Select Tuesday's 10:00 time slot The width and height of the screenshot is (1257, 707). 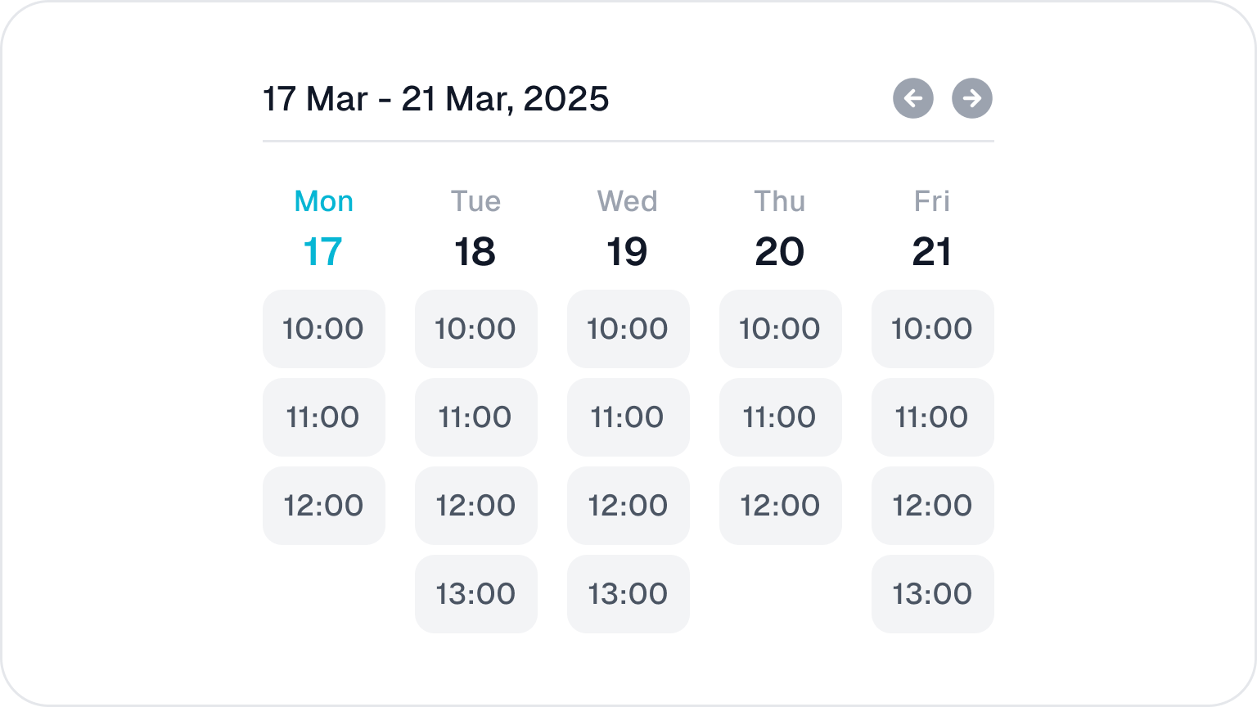[475, 329]
